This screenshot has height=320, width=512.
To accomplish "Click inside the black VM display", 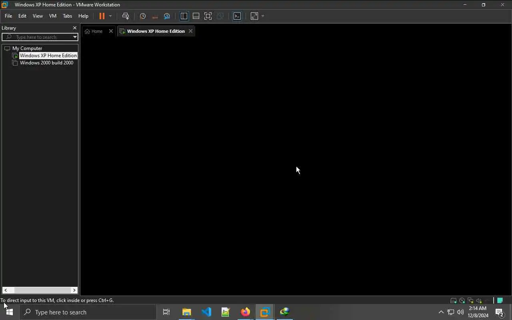I will (x=296, y=167).
